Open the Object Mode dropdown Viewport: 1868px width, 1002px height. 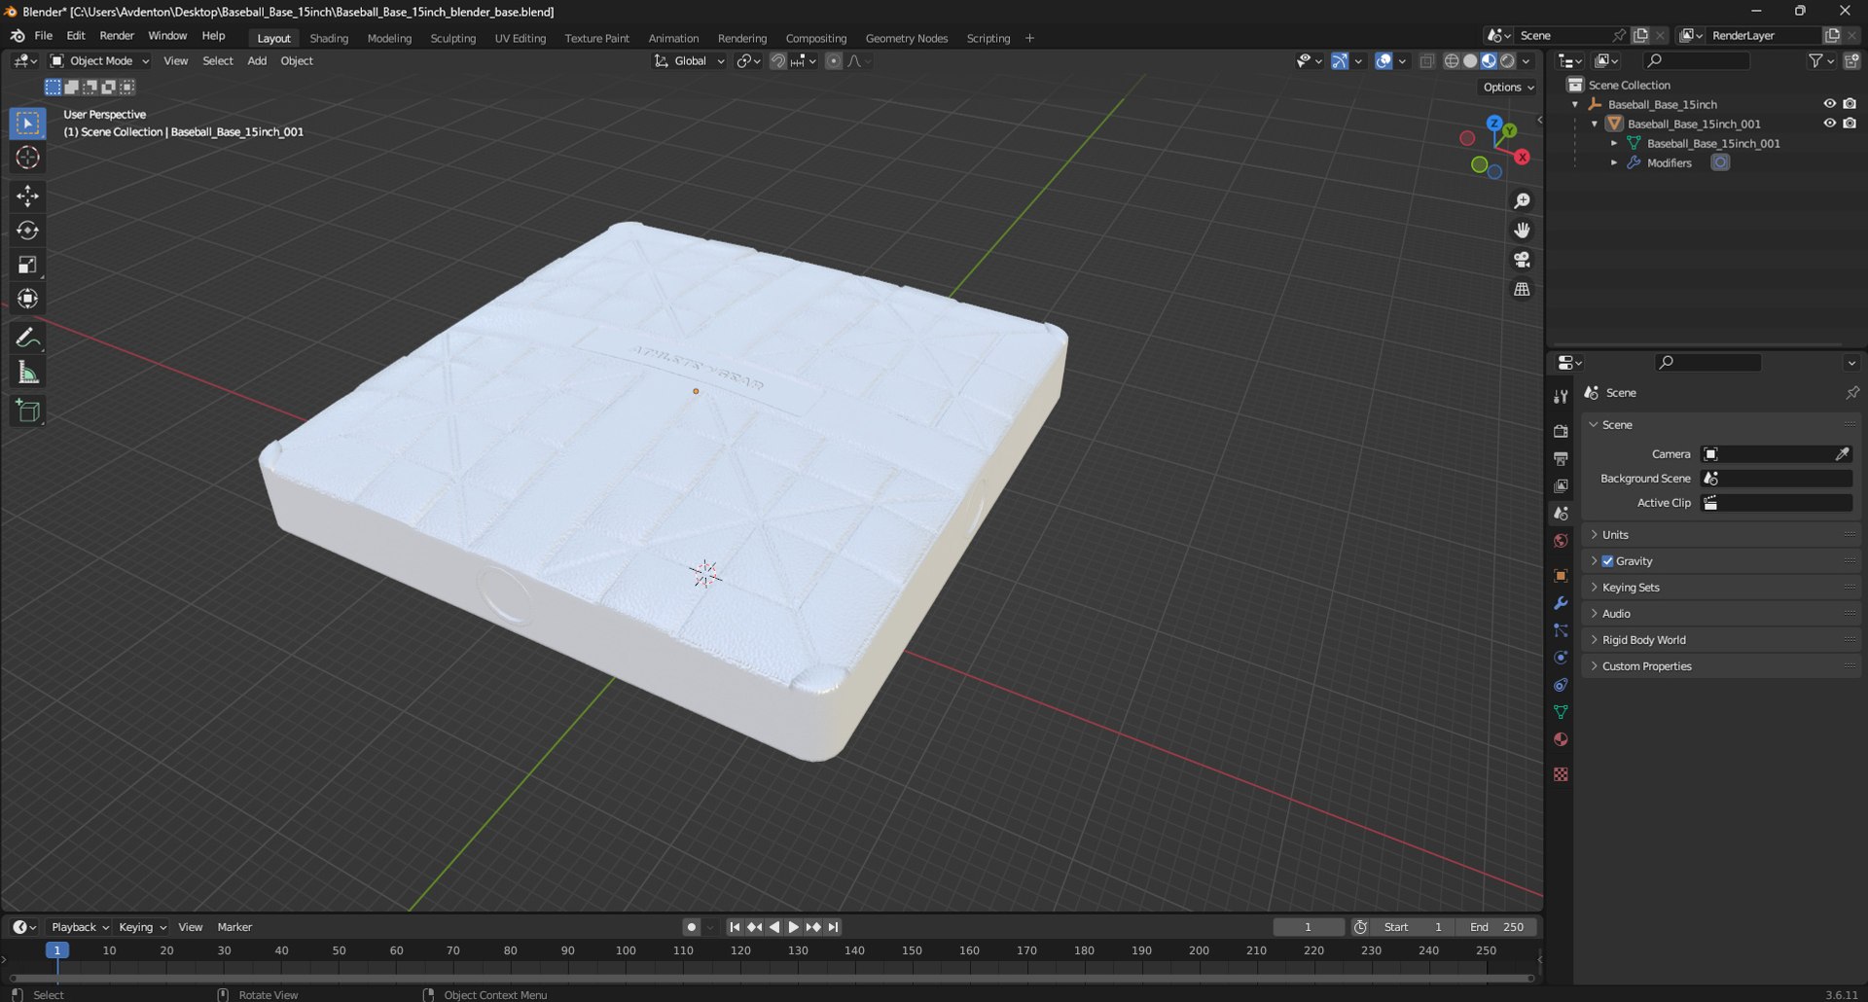[99, 60]
